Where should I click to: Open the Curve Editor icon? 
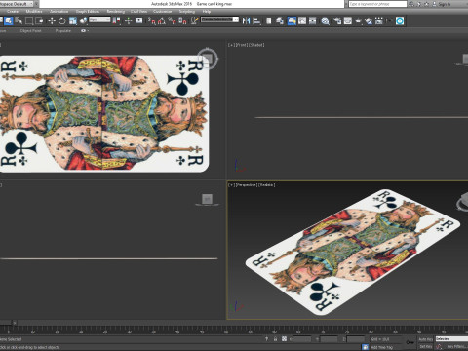[x=302, y=20]
